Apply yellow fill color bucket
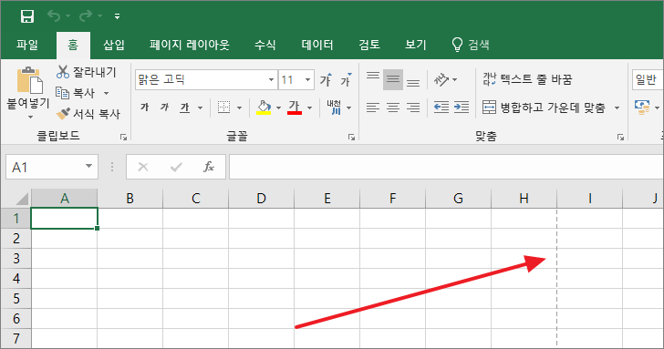This screenshot has height=349, width=664. 264,108
